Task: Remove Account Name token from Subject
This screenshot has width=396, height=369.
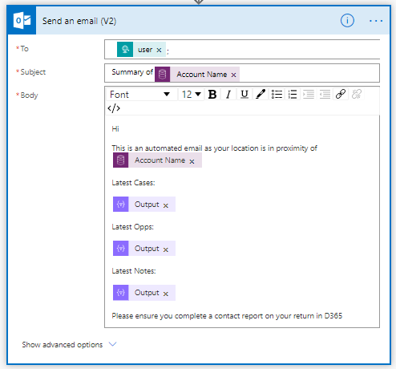Action: pos(233,75)
